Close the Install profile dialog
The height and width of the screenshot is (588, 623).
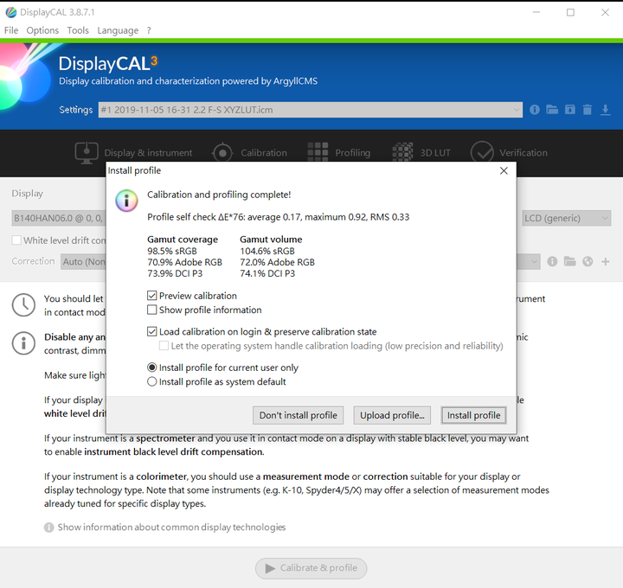tap(504, 170)
